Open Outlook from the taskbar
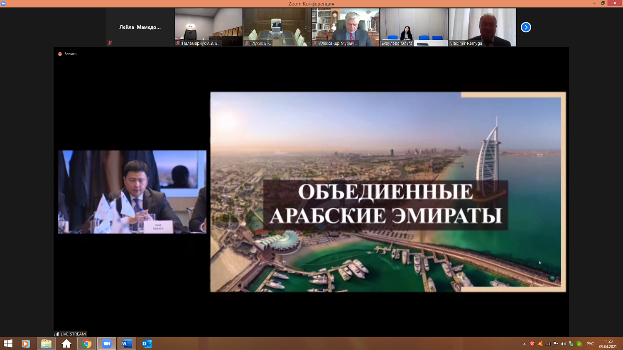623x350 pixels. [147, 344]
